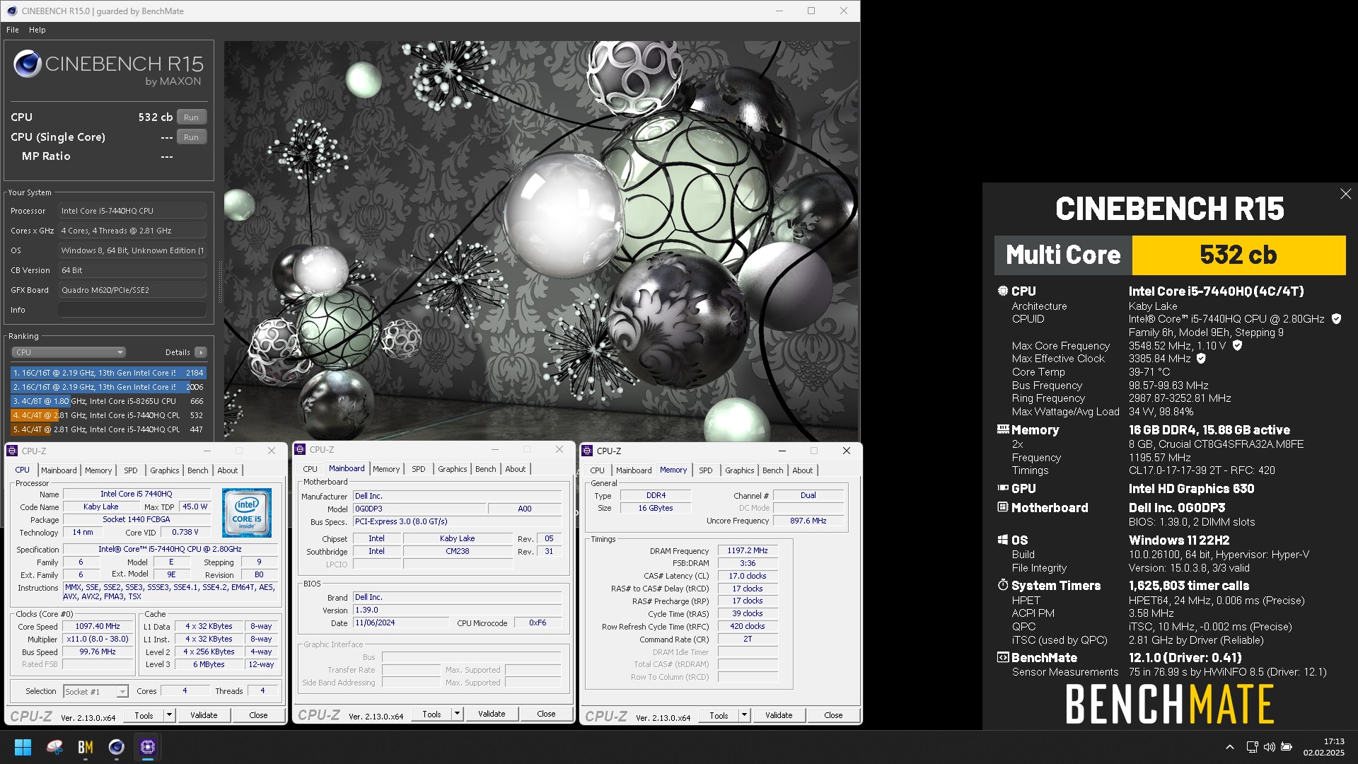Open the Socket #1 selection dropdown
Viewport: 1358px width, 764px height.
tap(95, 691)
